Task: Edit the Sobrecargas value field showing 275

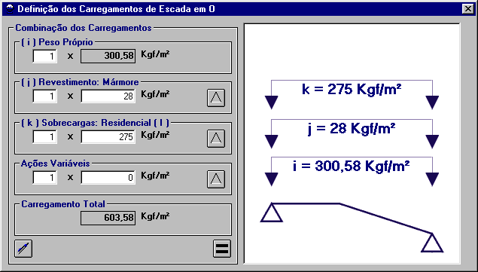Action: click(108, 136)
